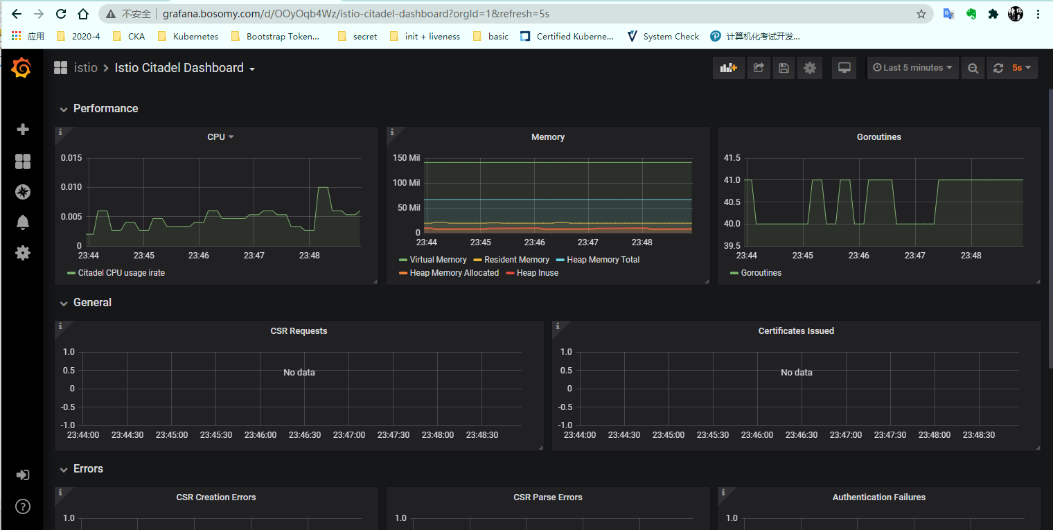
Task: Collapse the Errors row
Action: click(x=81, y=469)
